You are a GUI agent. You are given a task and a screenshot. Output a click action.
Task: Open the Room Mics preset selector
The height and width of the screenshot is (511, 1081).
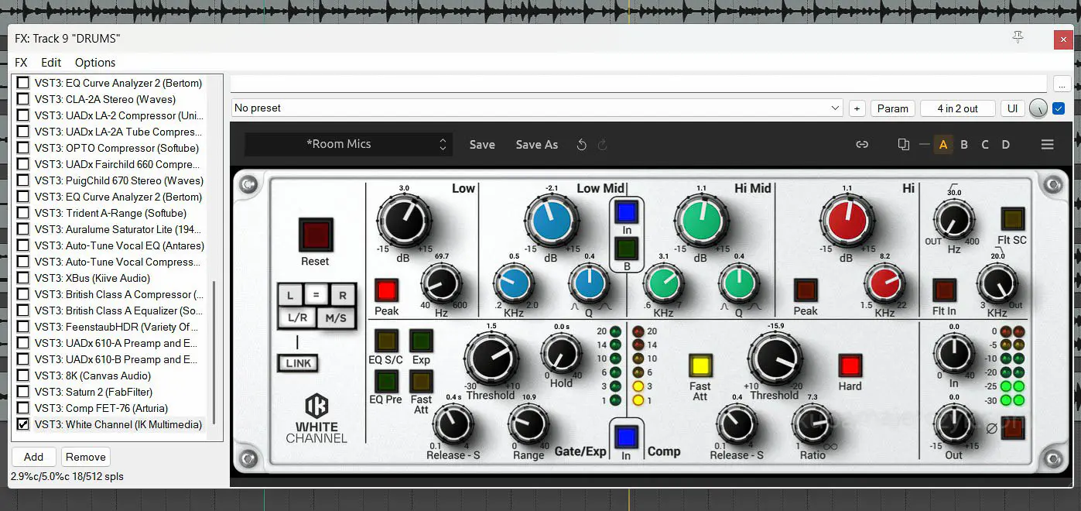coord(346,145)
